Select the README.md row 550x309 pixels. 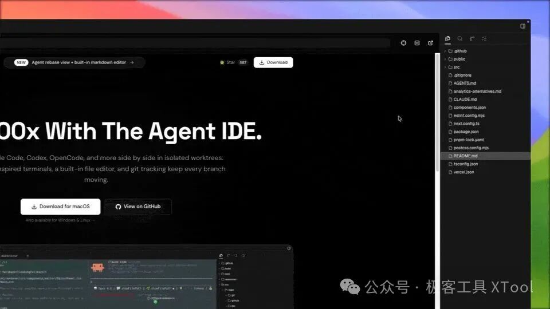click(x=485, y=156)
